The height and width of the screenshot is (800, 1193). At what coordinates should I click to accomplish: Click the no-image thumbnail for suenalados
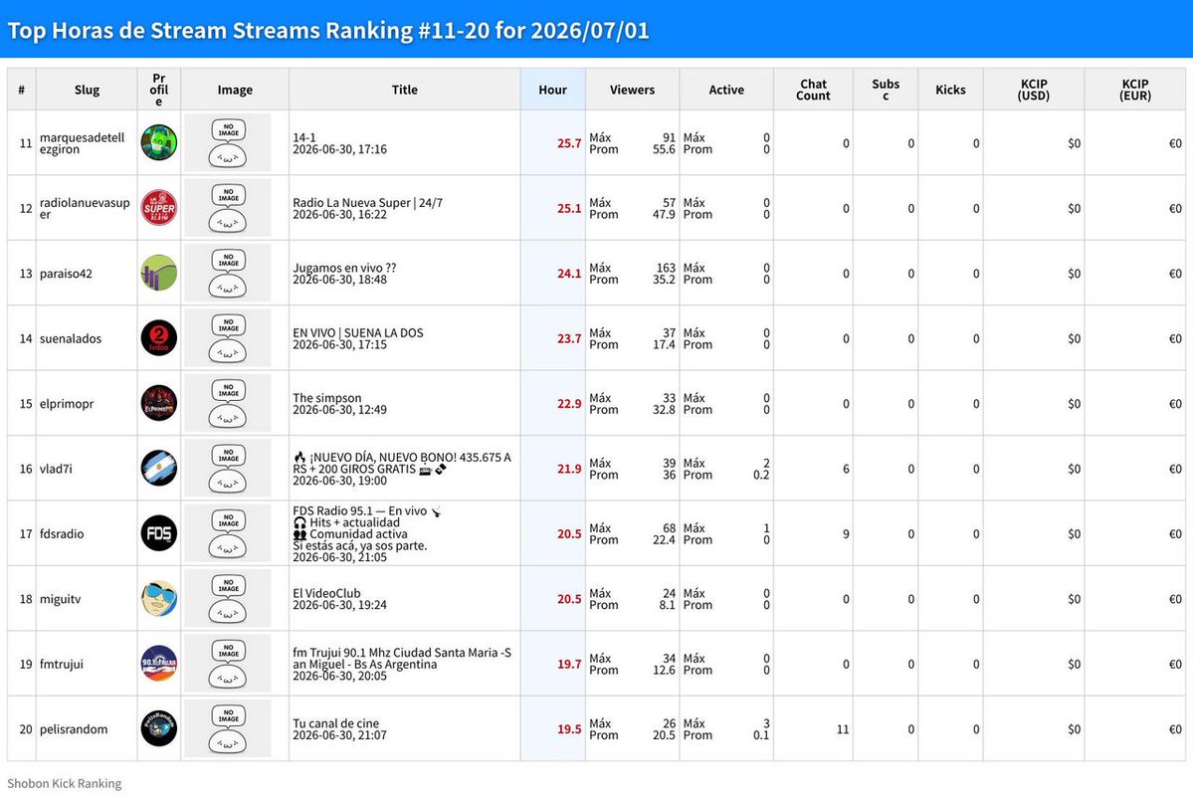pyautogui.click(x=228, y=338)
